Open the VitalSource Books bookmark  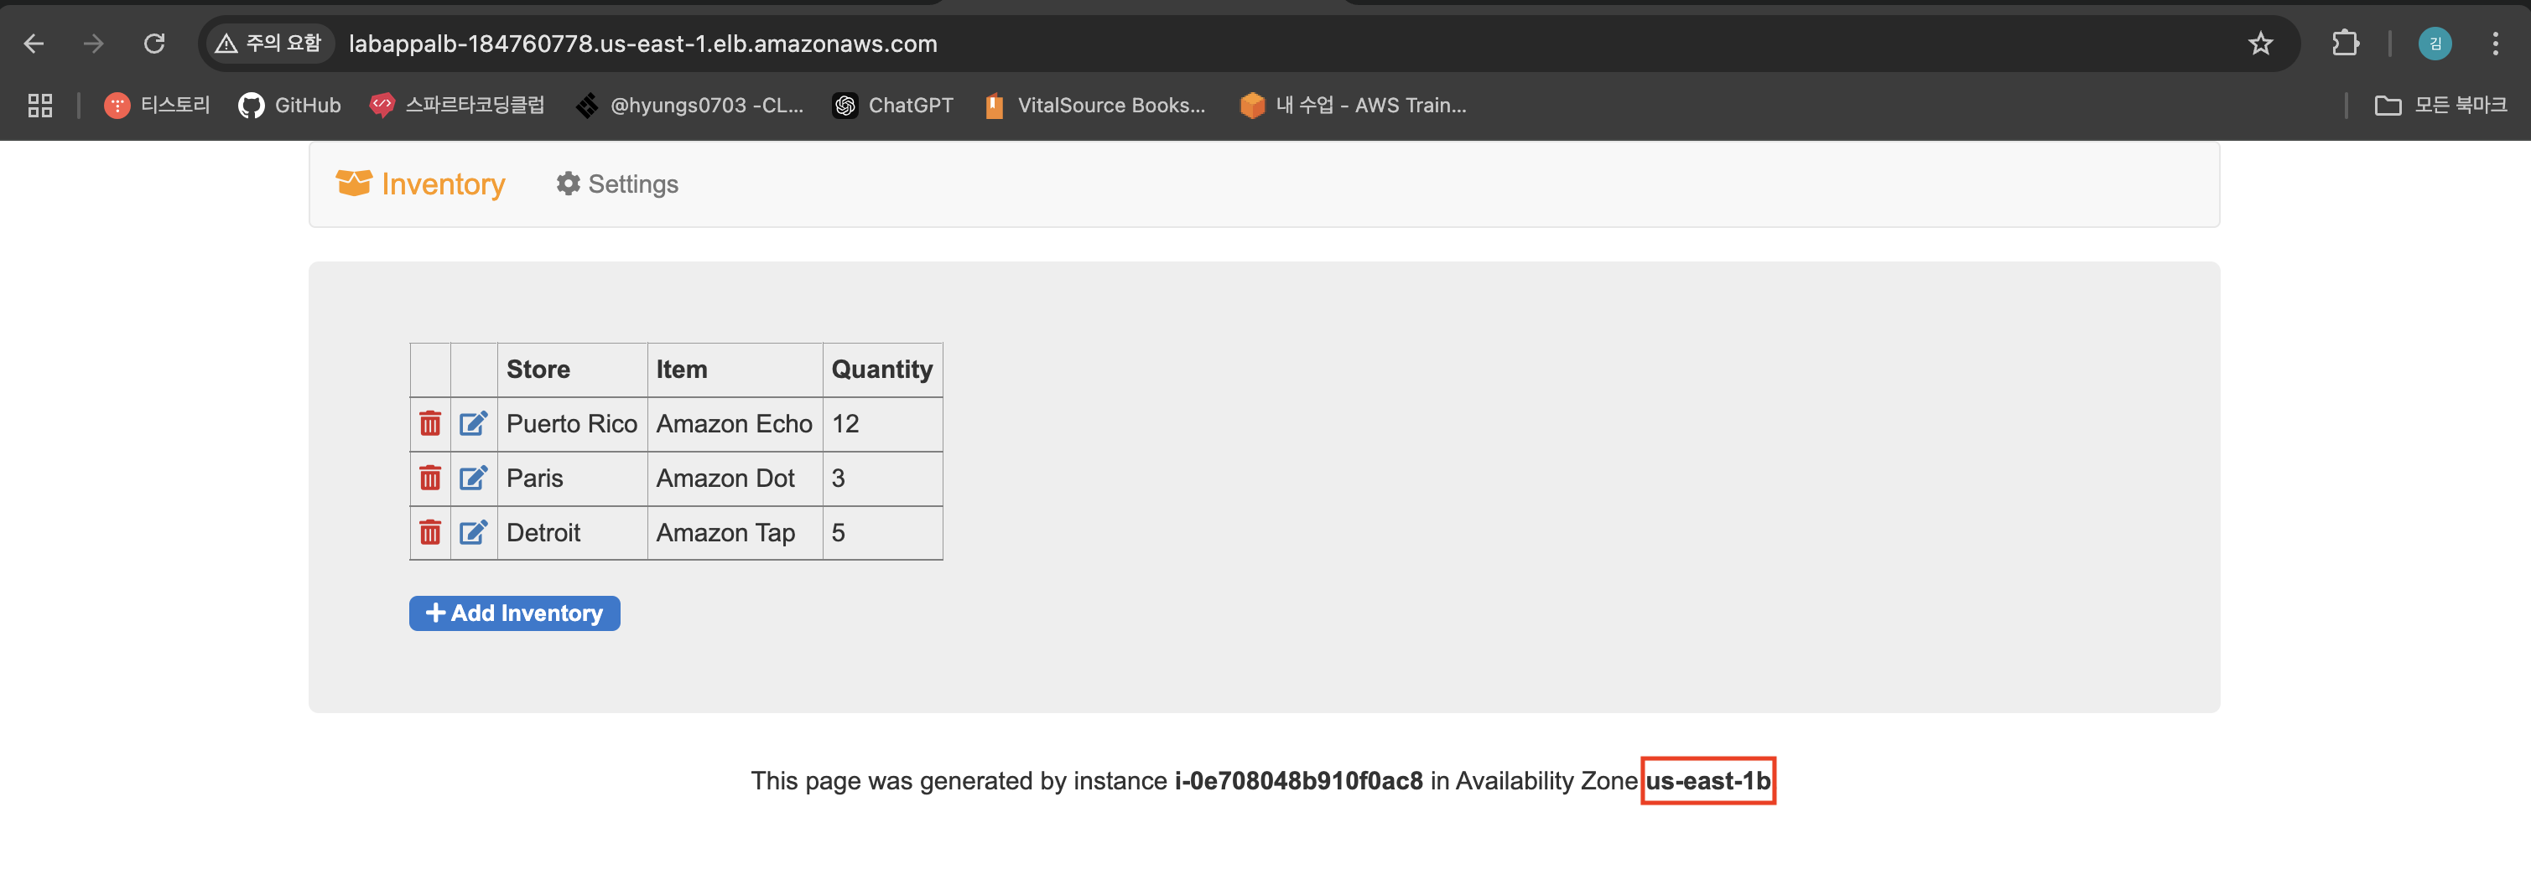pos(1094,105)
